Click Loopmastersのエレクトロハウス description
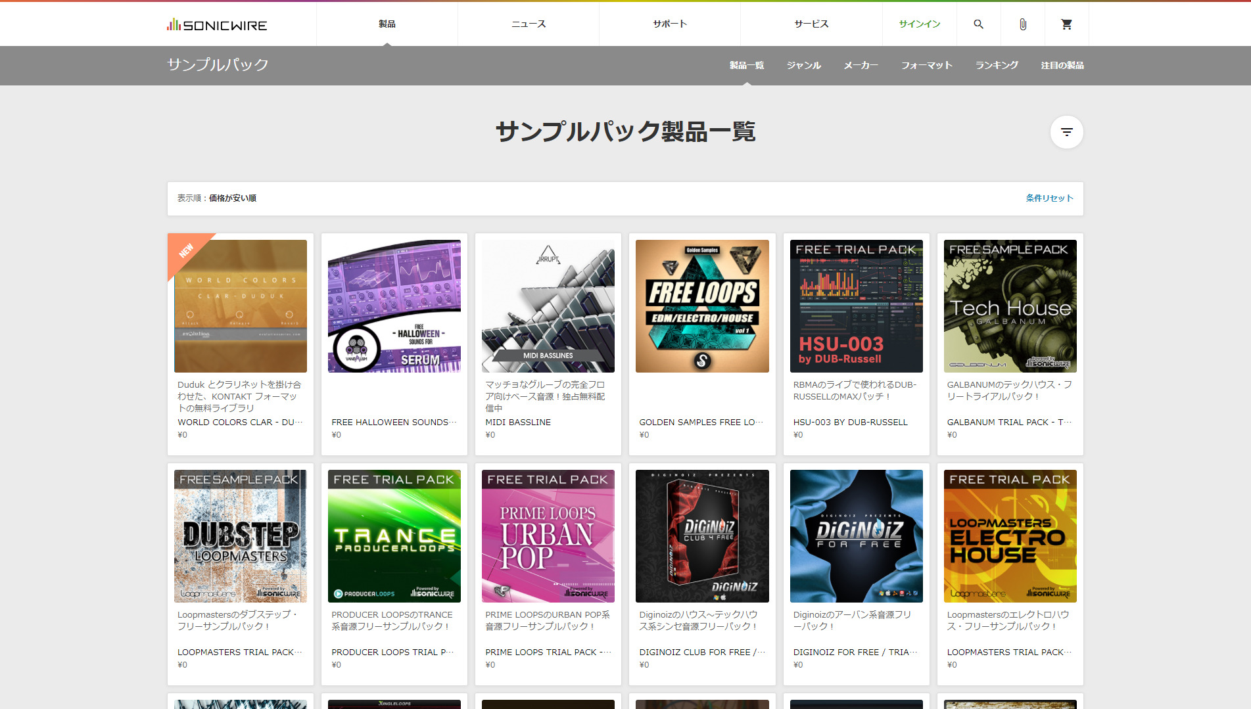The height and width of the screenshot is (709, 1251). click(1008, 620)
